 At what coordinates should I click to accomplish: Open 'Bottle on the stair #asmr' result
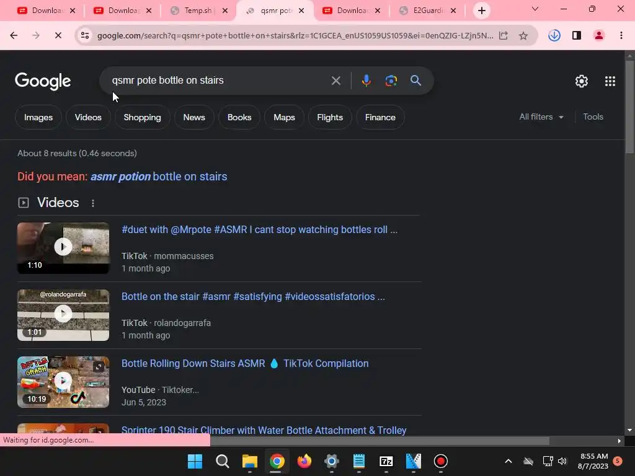(253, 297)
